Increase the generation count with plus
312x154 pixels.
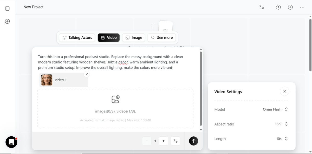[164, 141]
